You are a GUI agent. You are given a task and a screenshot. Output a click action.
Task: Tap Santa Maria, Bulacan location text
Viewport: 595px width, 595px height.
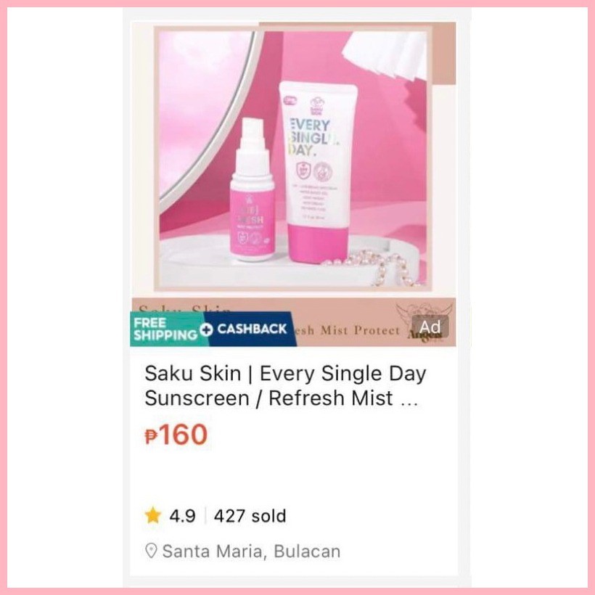(251, 551)
